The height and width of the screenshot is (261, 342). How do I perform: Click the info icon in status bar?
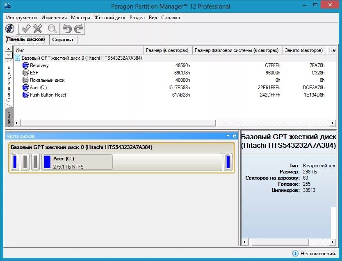point(295,254)
